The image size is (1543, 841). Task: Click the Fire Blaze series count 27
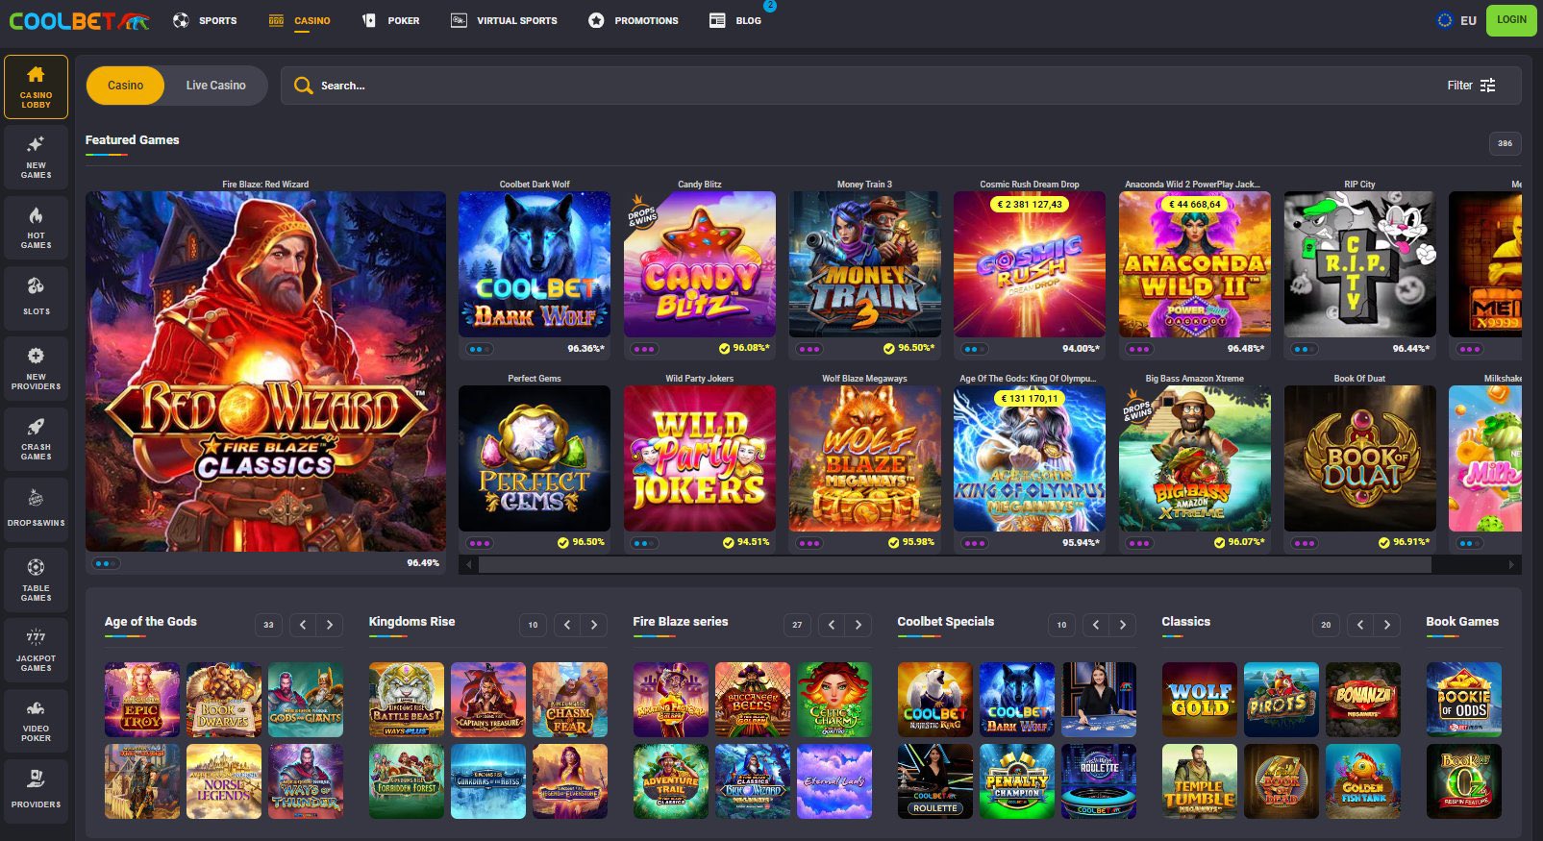(797, 625)
